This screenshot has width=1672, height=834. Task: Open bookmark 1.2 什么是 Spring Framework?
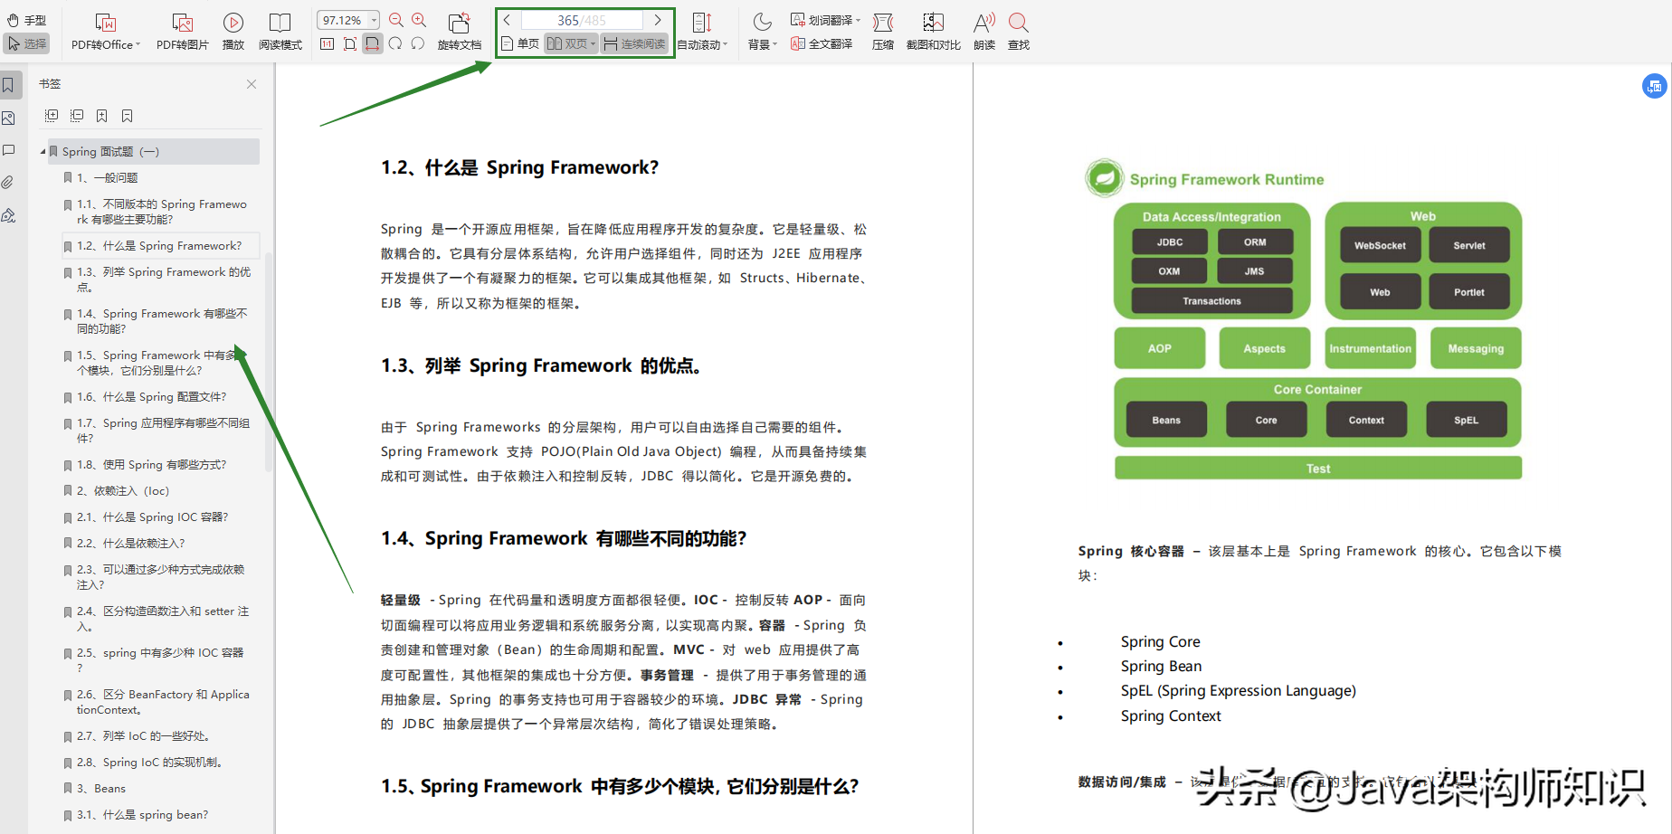click(x=160, y=245)
